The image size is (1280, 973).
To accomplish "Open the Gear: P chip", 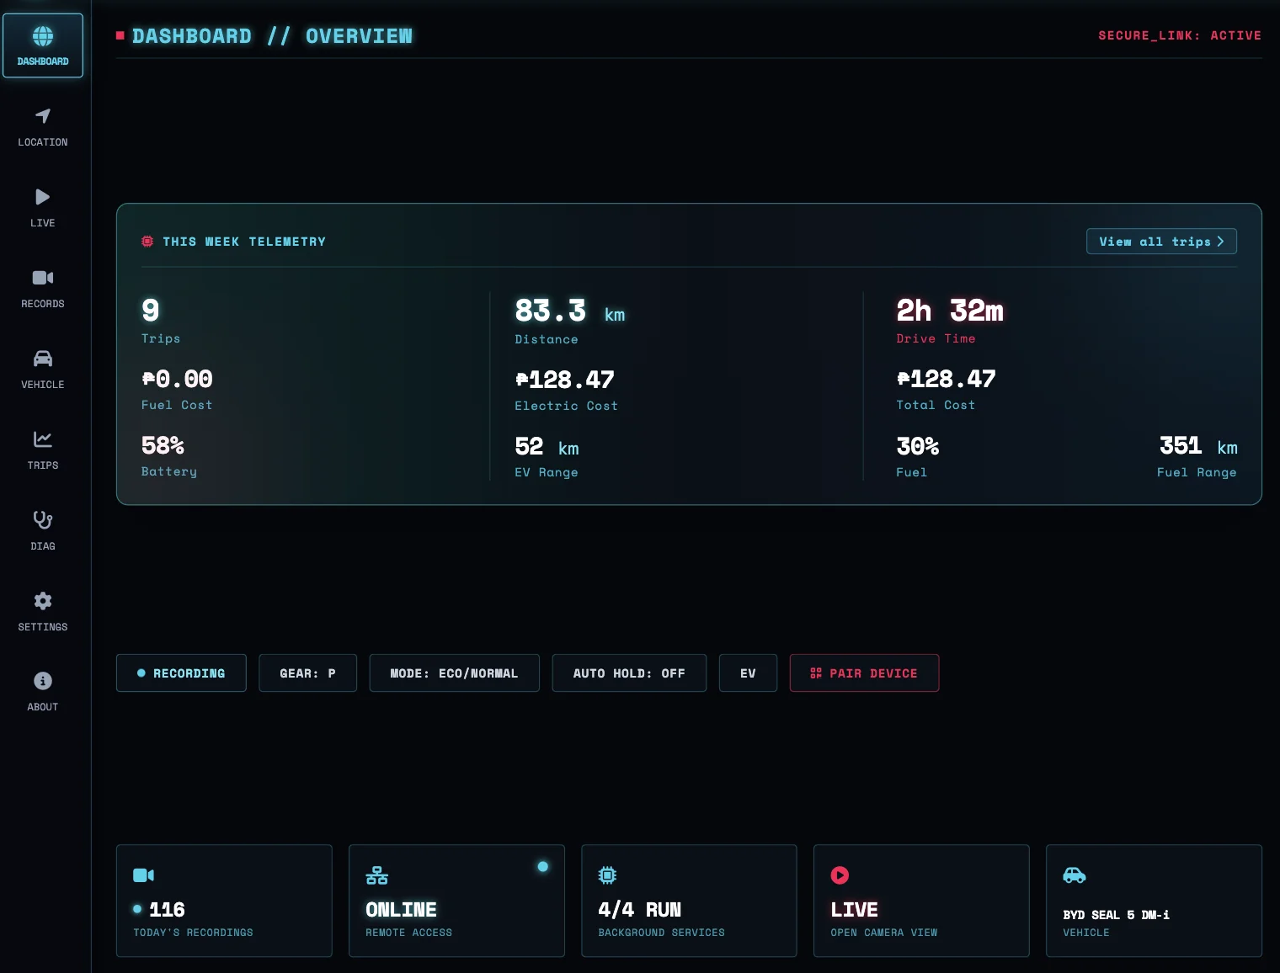I will pyautogui.click(x=307, y=673).
